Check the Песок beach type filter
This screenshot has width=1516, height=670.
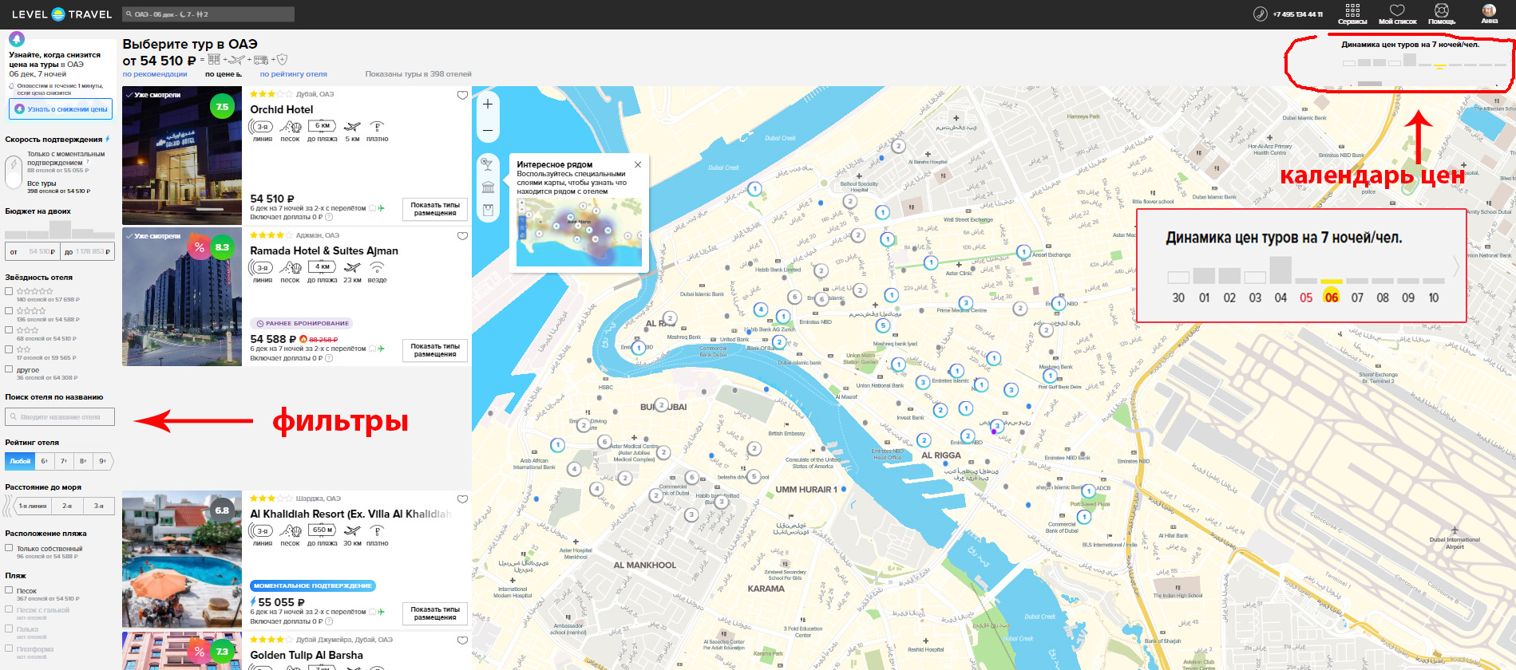(9, 590)
